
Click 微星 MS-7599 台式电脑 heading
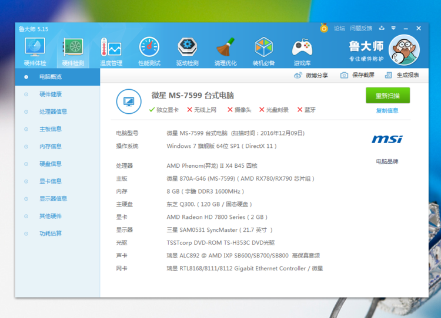(193, 96)
